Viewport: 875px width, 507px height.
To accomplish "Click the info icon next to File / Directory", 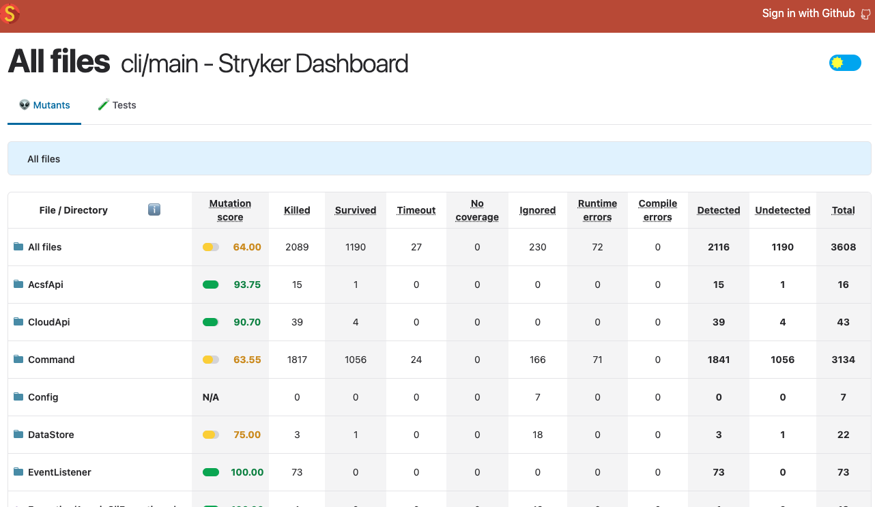I will point(154,209).
